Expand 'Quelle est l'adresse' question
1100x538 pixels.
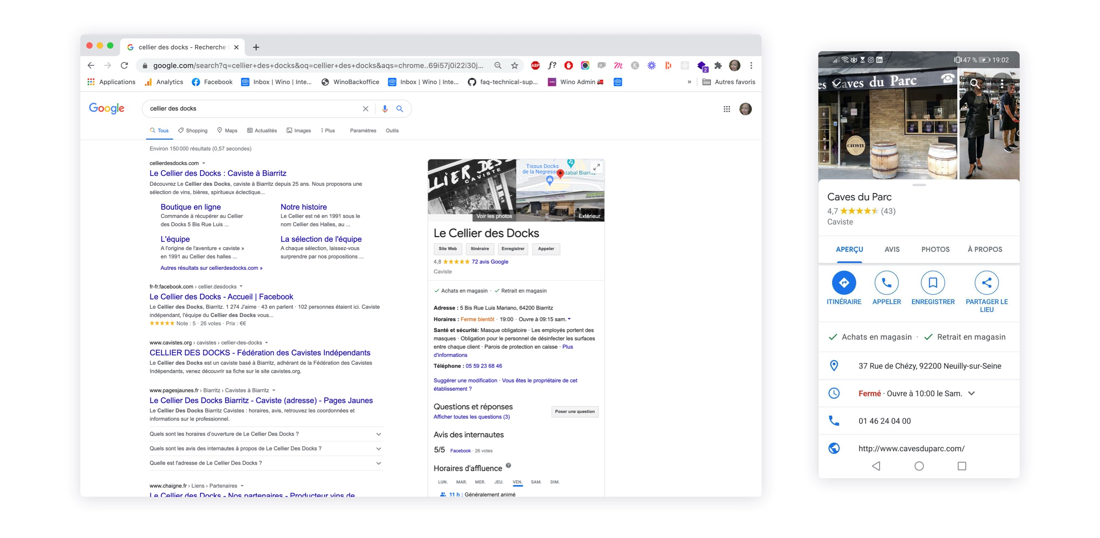point(266,463)
